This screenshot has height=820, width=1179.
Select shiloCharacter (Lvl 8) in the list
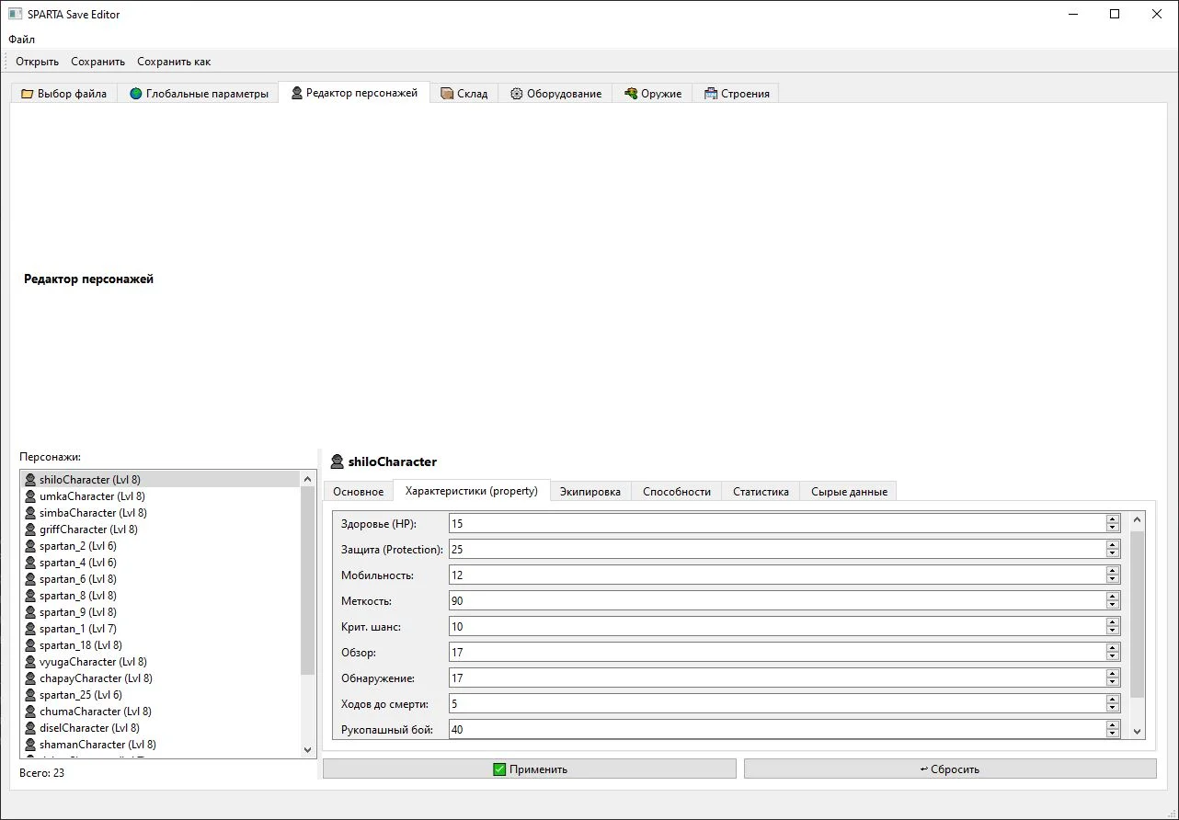pos(160,479)
